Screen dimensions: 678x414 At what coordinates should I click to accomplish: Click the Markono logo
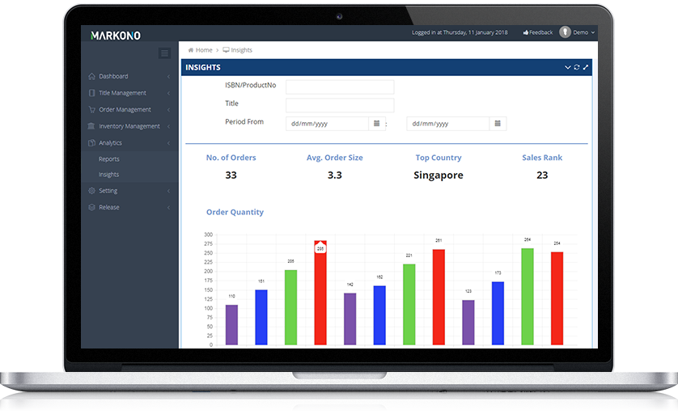tap(116, 36)
